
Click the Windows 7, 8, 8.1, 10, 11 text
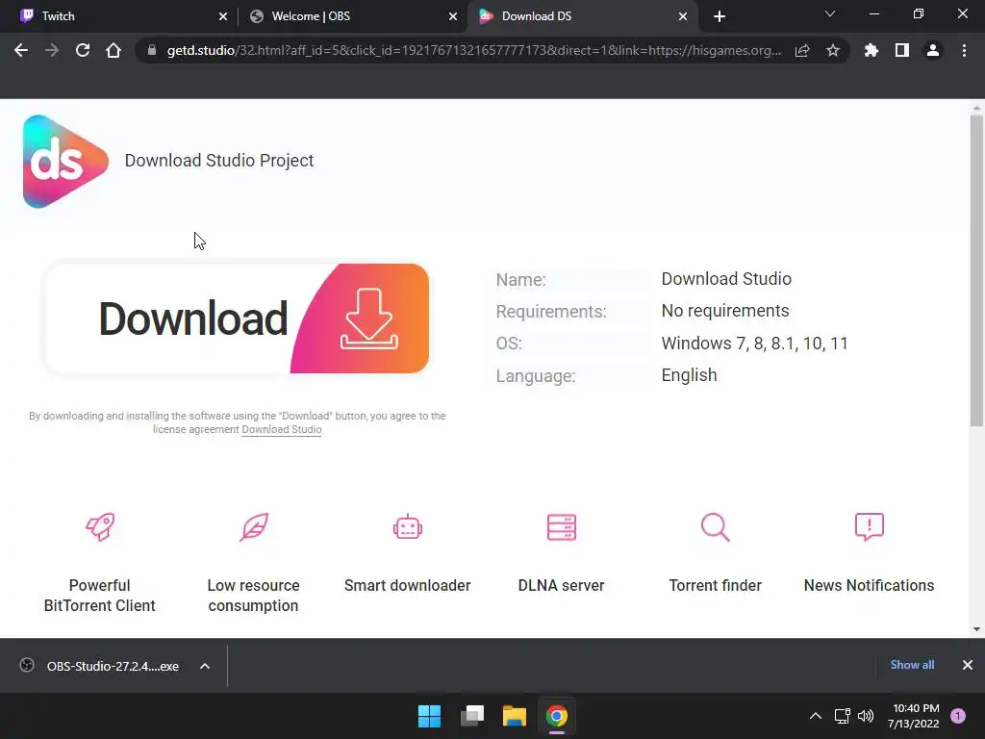pyautogui.click(x=754, y=344)
